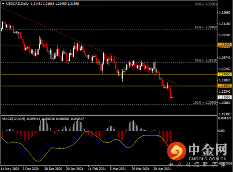Select the 1.28400 orange price label

[225, 45]
